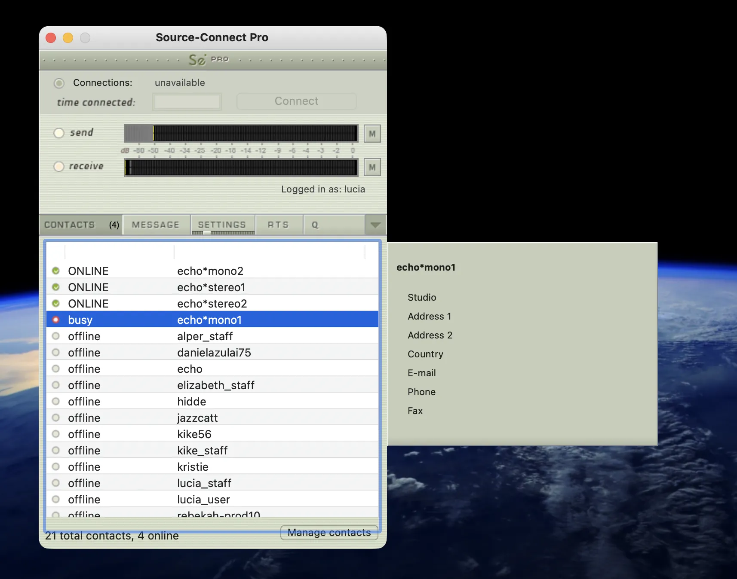Mute the send channel with M button
The height and width of the screenshot is (579, 737).
pyautogui.click(x=372, y=134)
